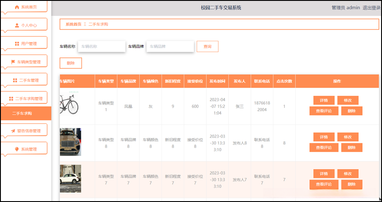Screen dimensions: 382x202
Task: Click the 车辆品牌 column header
Action: pyautogui.click(x=129, y=81)
